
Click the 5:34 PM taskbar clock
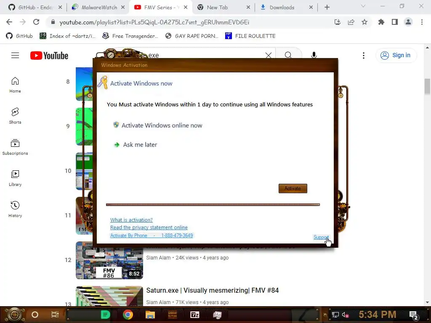point(378,315)
